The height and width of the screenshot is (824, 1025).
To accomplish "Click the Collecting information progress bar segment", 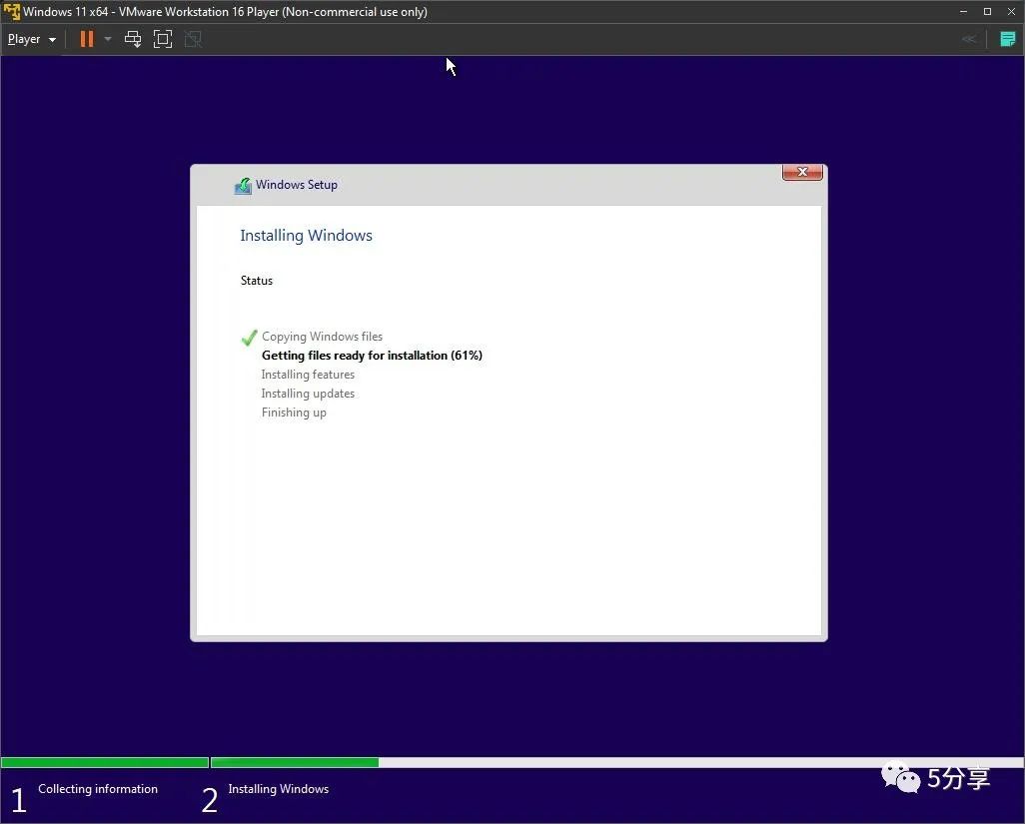I will [105, 763].
